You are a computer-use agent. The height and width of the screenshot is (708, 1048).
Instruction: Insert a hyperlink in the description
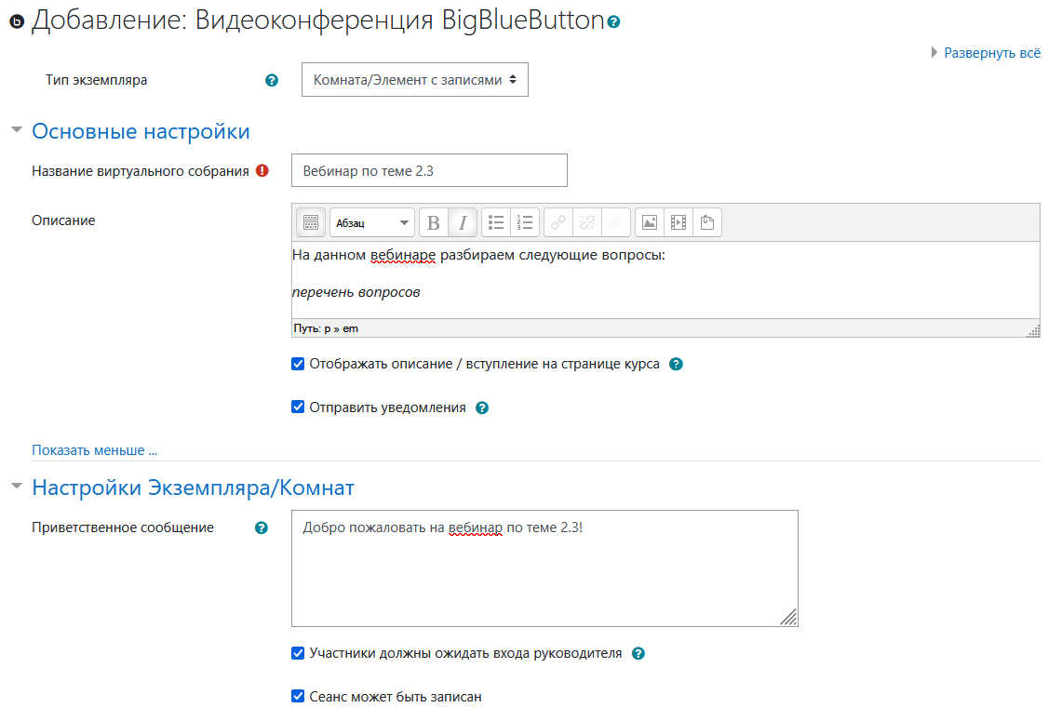(558, 222)
